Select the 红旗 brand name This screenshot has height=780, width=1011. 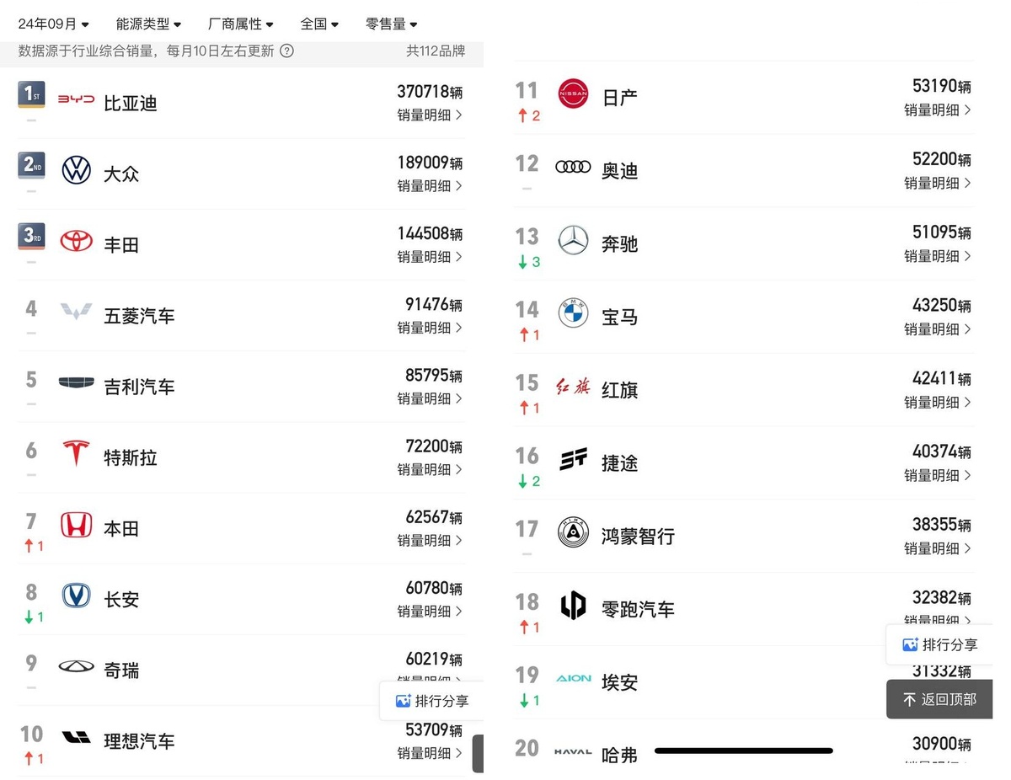tap(619, 390)
